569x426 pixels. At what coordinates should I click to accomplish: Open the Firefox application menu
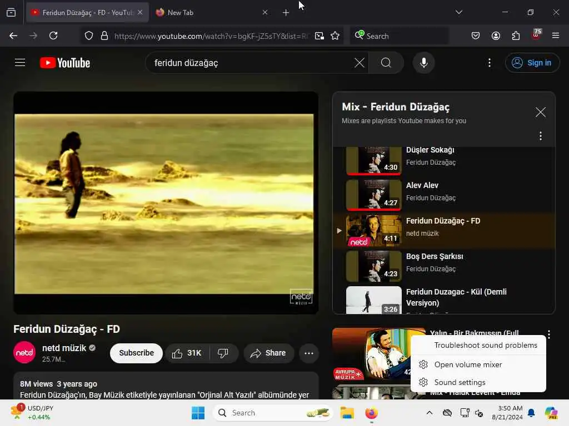(555, 35)
